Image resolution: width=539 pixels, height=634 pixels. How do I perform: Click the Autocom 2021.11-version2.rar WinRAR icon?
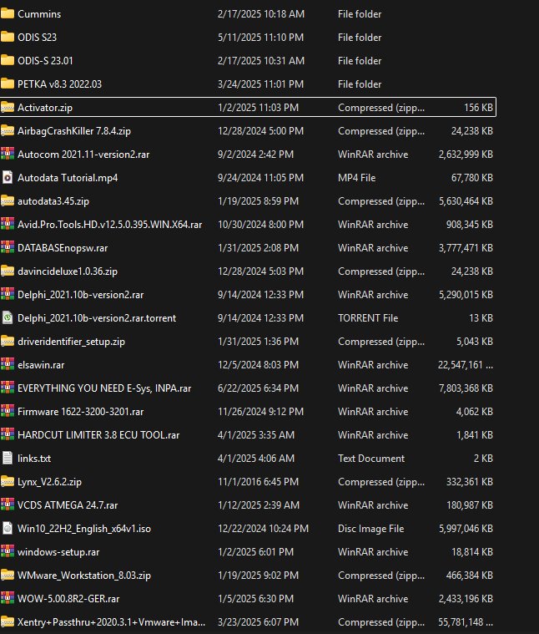[x=8, y=154]
